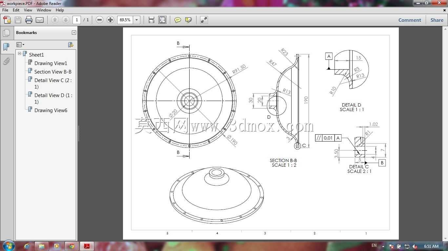Jump to Drawing View1 bookmark
The image size is (448, 251).
click(51, 63)
